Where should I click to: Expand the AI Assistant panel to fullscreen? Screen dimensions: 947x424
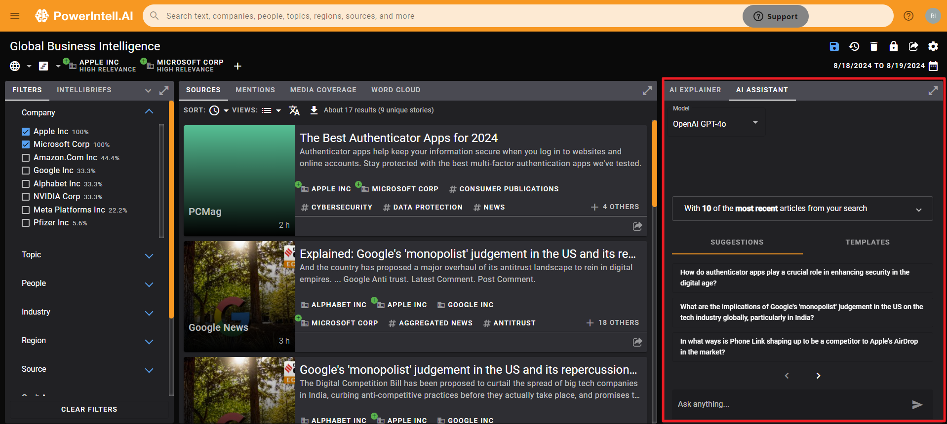[933, 91]
